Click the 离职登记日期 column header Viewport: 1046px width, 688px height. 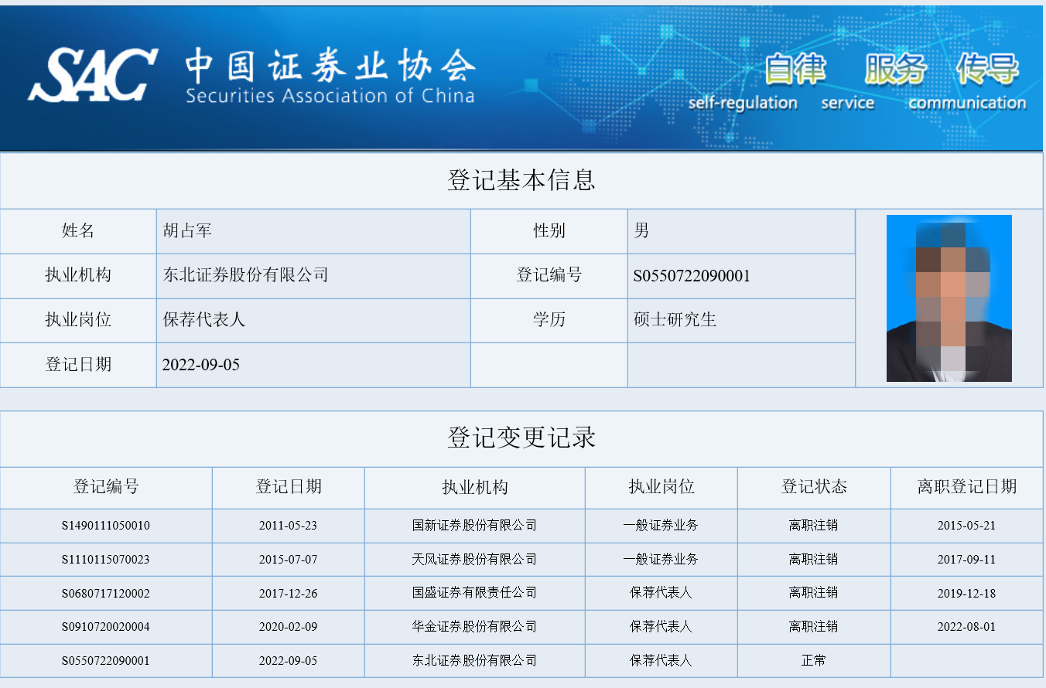tap(967, 487)
